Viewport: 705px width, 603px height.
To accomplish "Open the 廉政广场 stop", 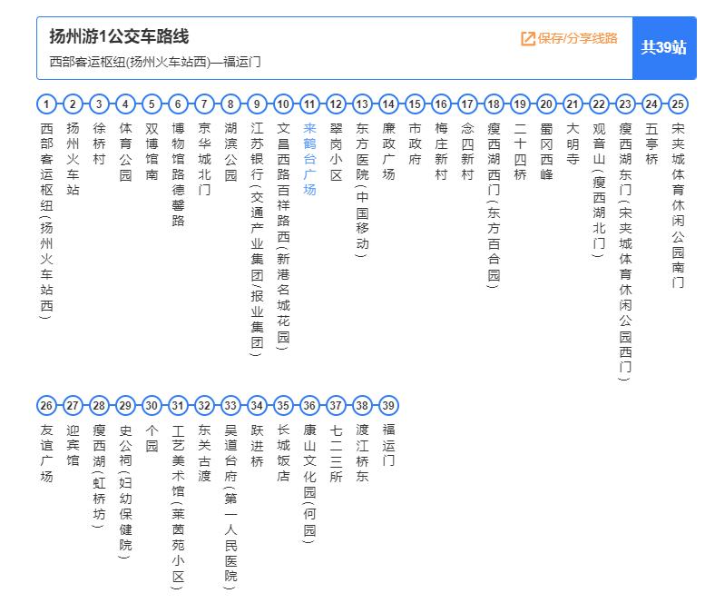I will tap(388, 151).
